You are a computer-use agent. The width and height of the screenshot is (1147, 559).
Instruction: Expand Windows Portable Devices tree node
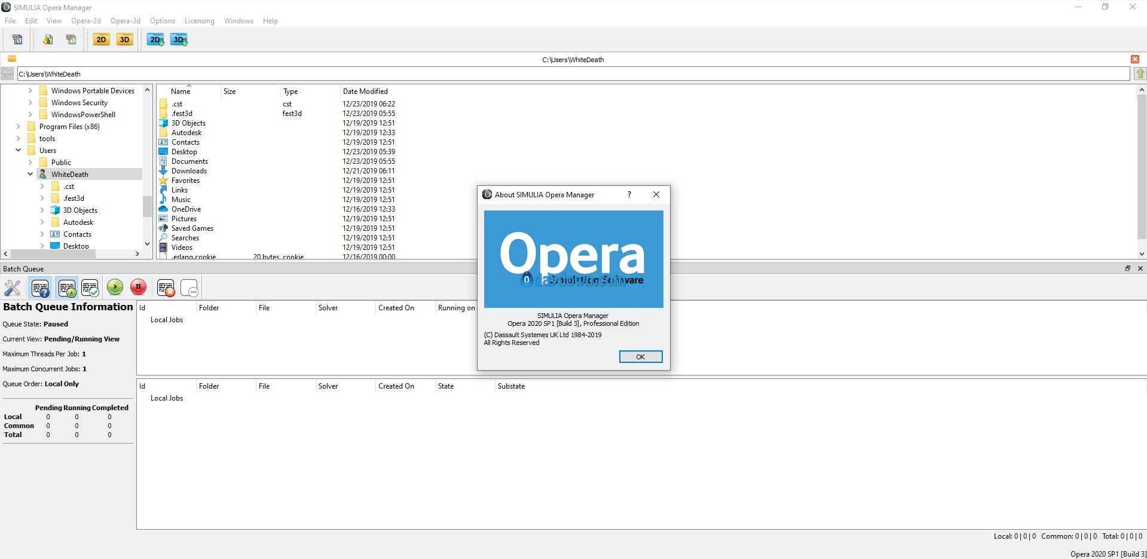(30, 91)
